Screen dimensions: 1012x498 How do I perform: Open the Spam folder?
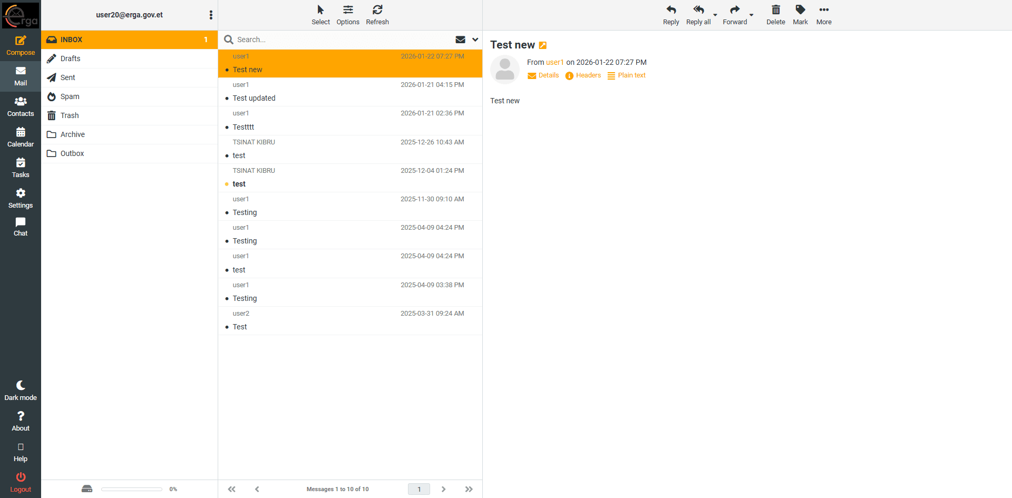[130, 96]
